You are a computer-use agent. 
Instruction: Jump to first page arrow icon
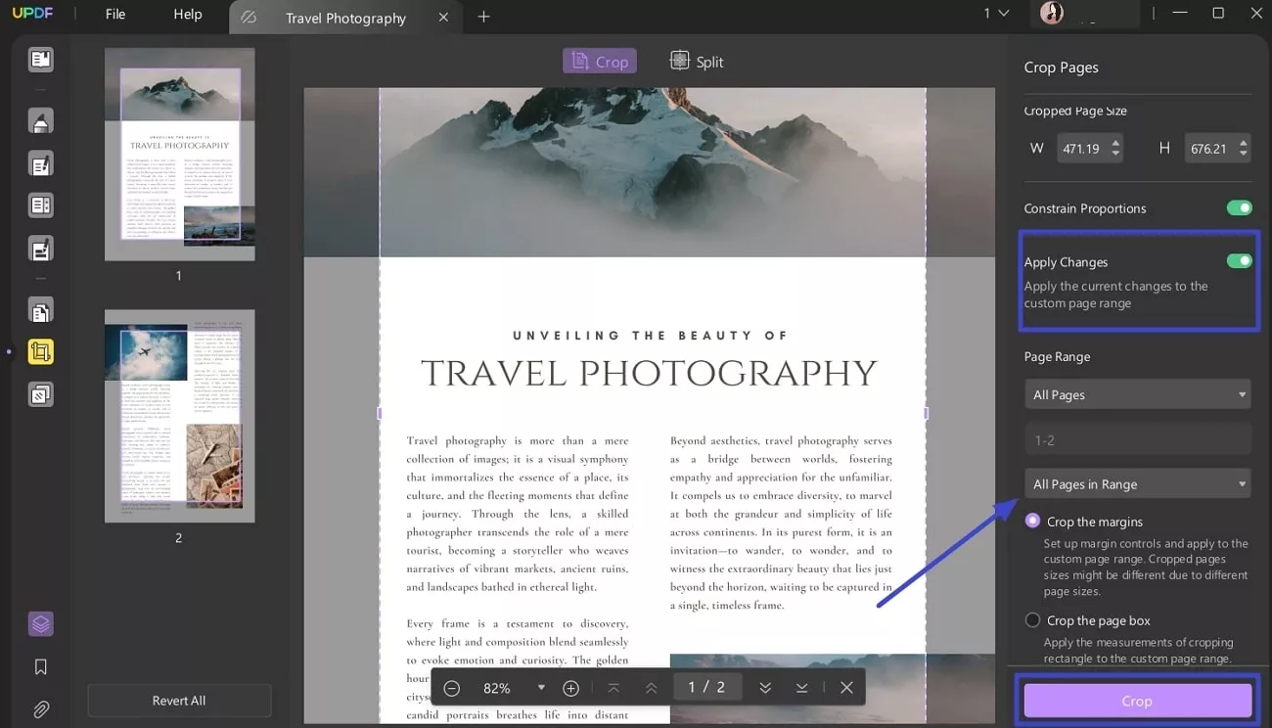click(613, 688)
